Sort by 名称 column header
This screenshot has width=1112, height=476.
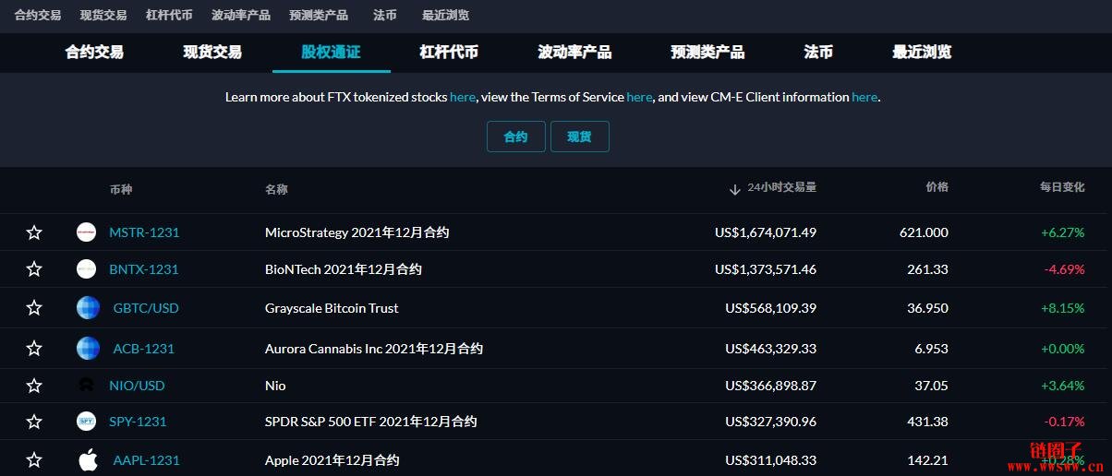[x=276, y=190]
